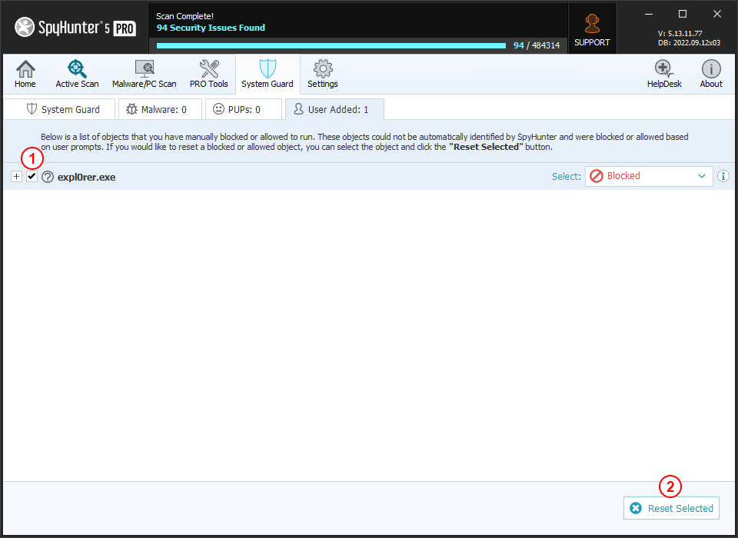Open the Blocked status dropdown
The image size is (738, 538).
pos(648,176)
